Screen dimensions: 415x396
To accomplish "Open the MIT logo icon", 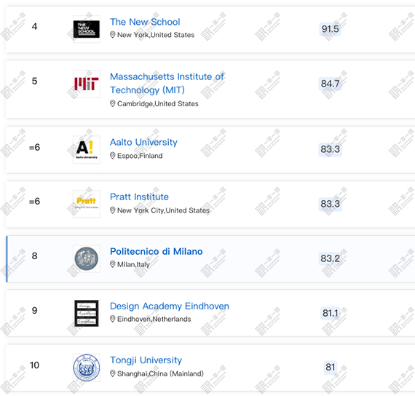I will pyautogui.click(x=87, y=84).
